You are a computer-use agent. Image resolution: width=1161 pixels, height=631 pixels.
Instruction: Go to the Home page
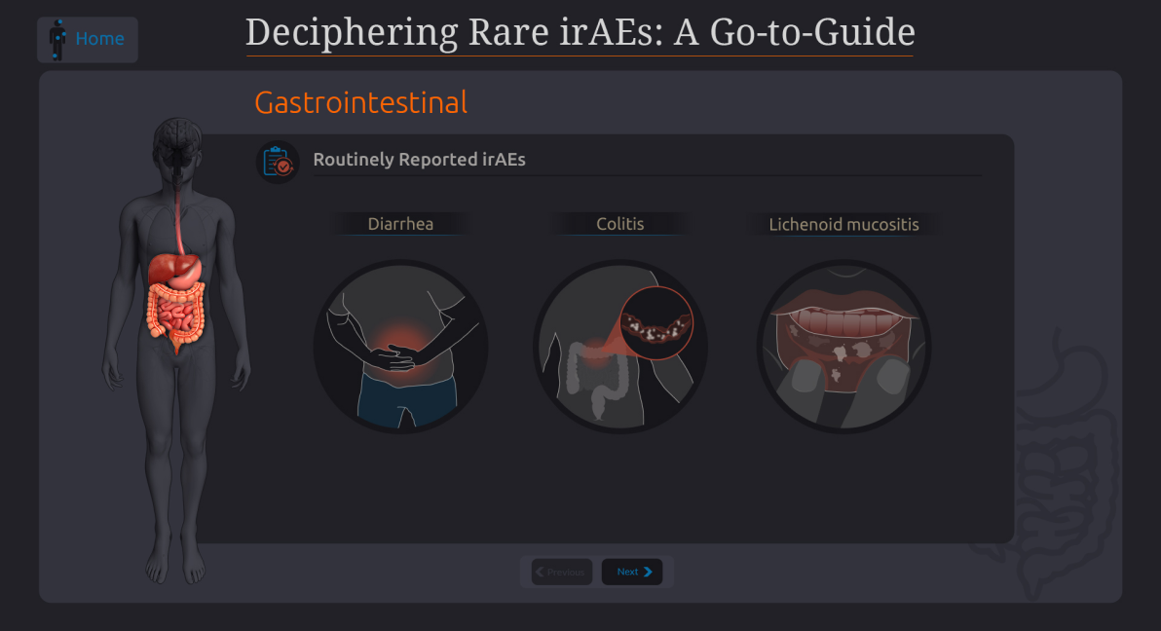click(98, 39)
